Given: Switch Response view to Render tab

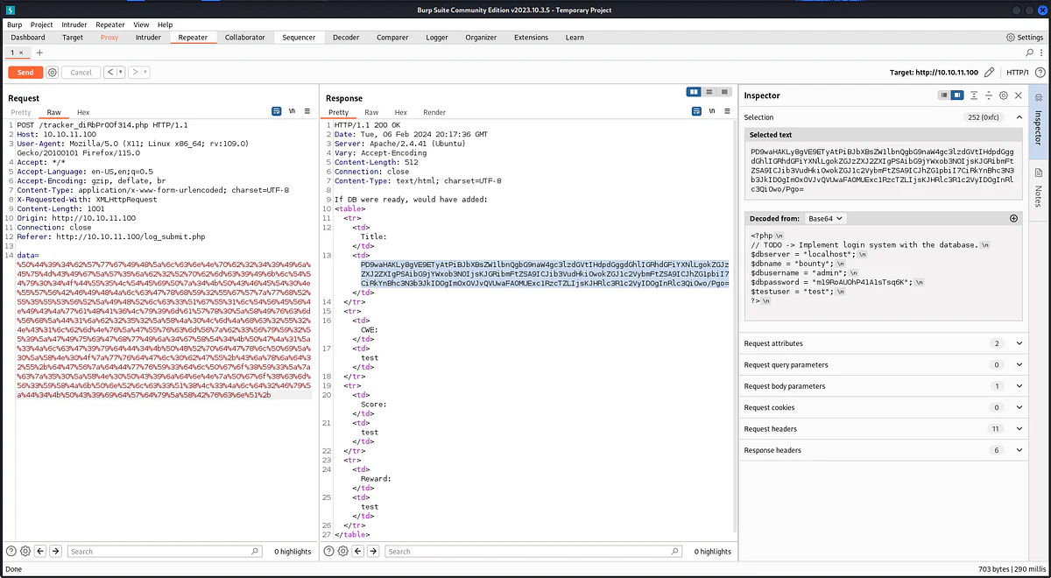Looking at the screenshot, I should point(434,112).
